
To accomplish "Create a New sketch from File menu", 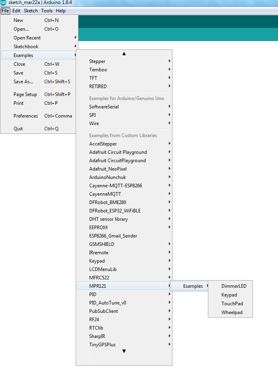I will coord(39,20).
